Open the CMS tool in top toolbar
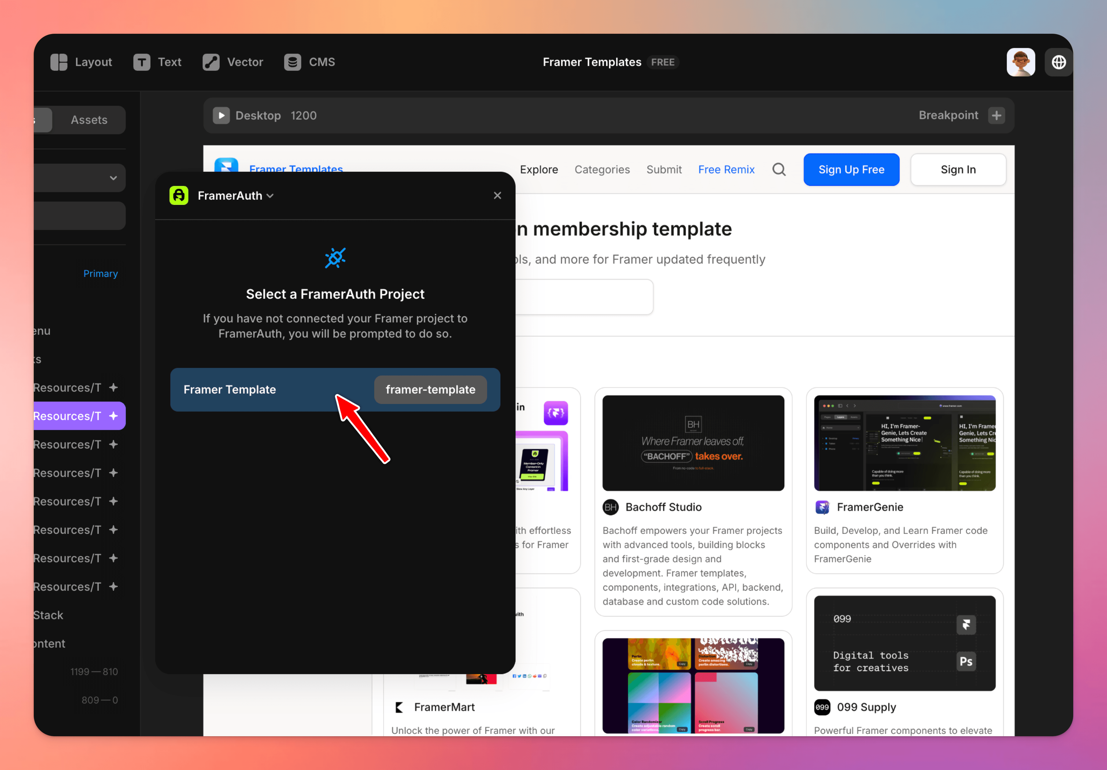This screenshot has height=770, width=1107. click(309, 62)
